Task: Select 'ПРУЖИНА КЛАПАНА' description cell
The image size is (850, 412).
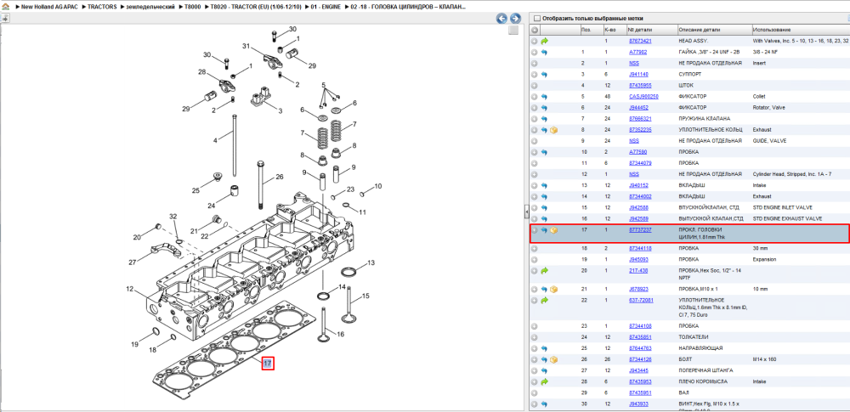Action: [x=704, y=119]
